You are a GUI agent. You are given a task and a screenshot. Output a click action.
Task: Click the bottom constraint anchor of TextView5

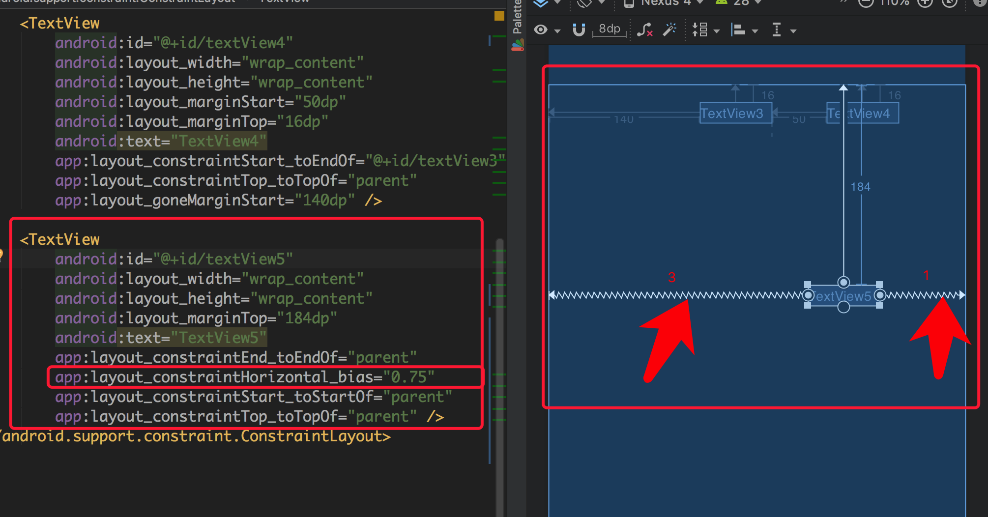coord(843,307)
